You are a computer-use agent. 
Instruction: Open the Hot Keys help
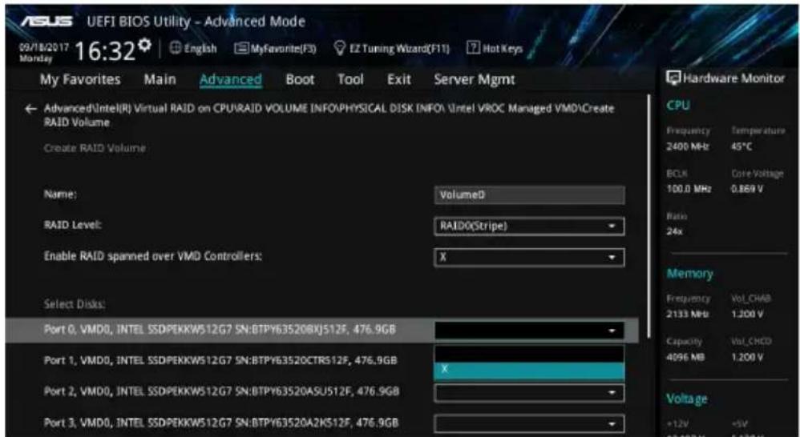[x=495, y=48]
